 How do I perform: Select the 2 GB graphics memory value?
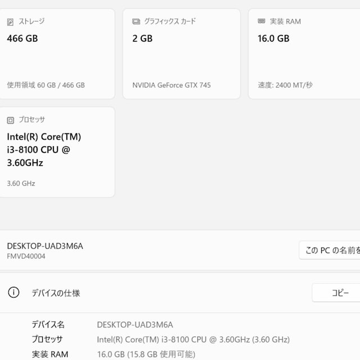click(x=142, y=38)
